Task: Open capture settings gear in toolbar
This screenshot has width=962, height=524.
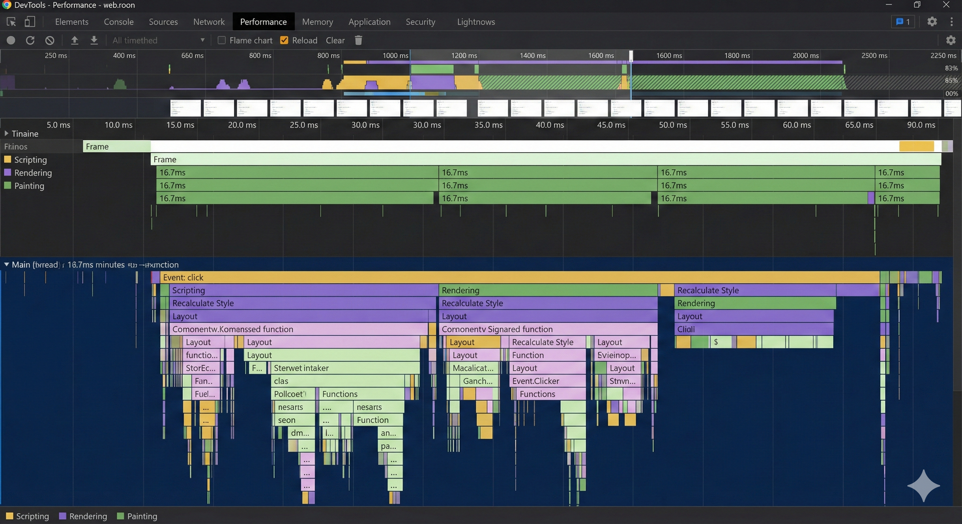Action: click(x=950, y=41)
